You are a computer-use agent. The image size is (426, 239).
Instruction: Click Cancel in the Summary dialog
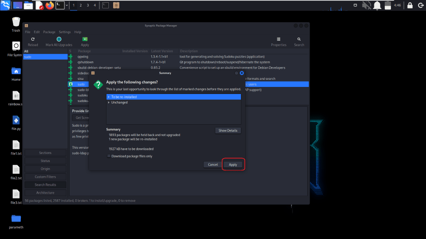[x=213, y=164]
